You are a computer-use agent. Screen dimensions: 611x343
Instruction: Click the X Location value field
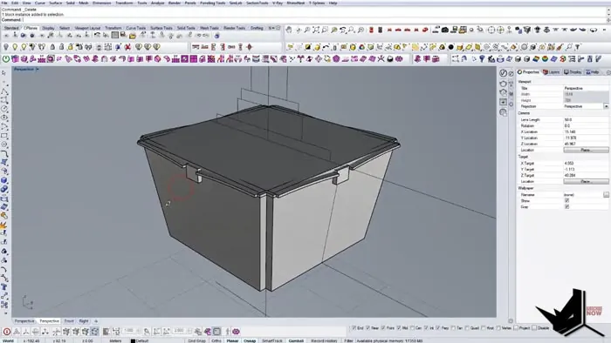[586, 131]
